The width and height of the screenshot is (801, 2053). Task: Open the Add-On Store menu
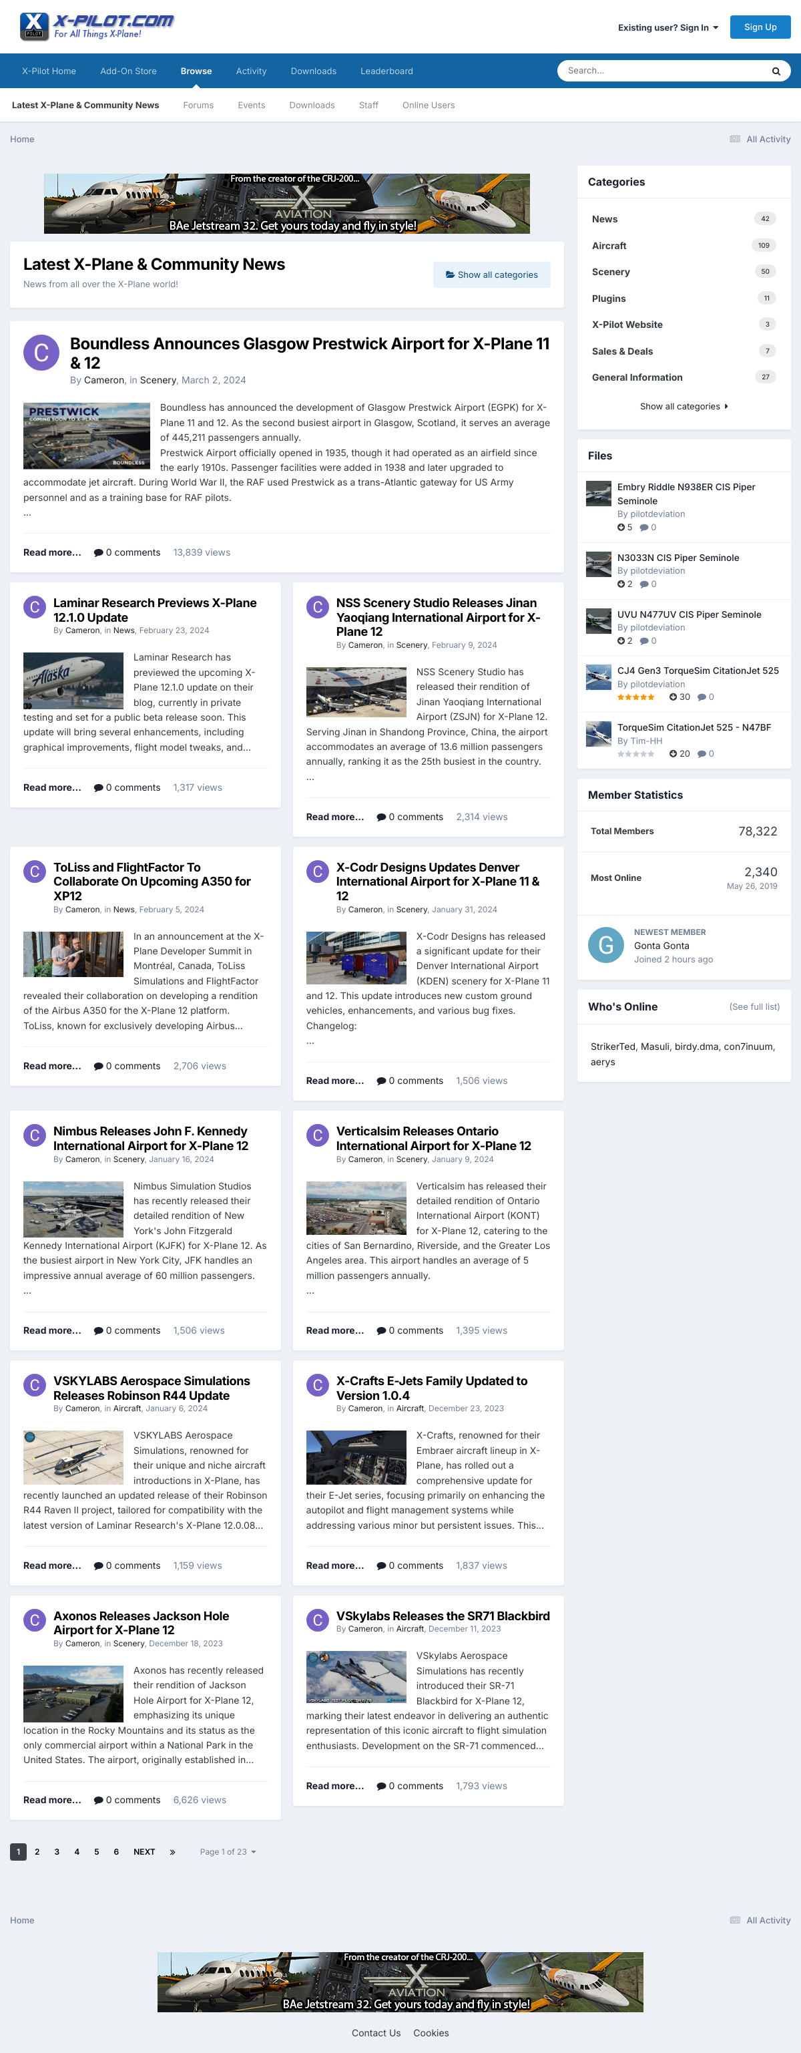point(128,71)
